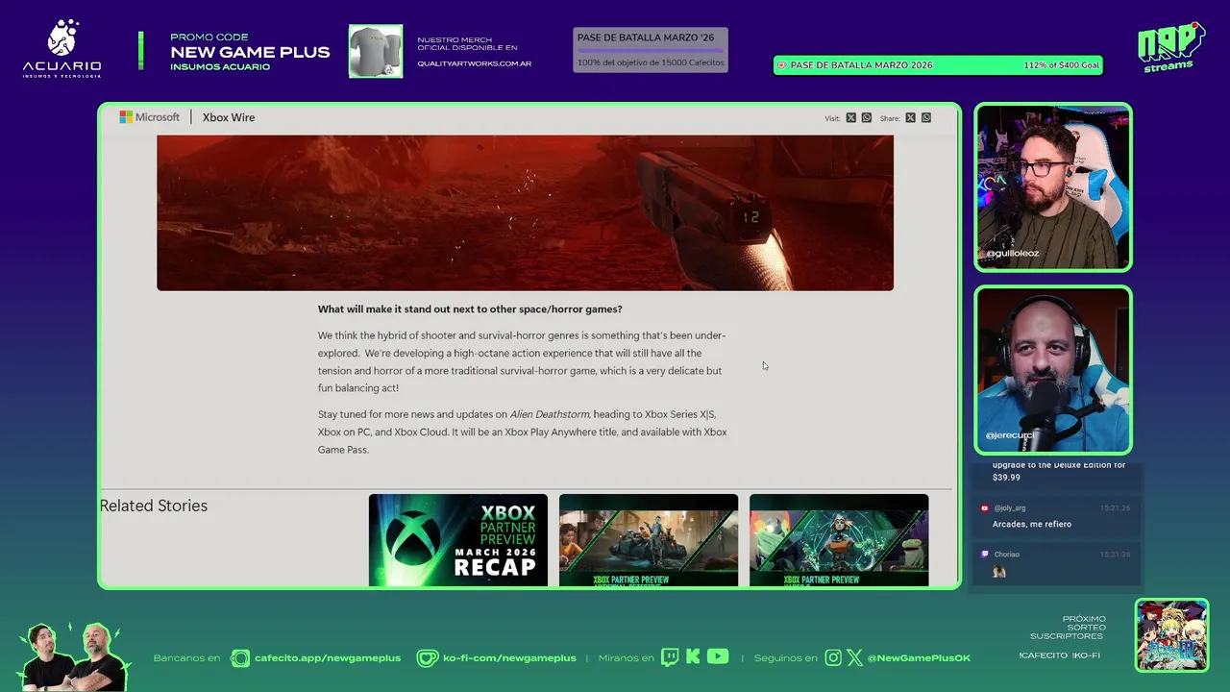Share the article via the X icon

click(910, 118)
